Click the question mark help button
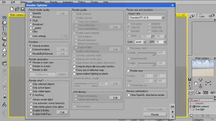Image resolution: width=216 pixels, height=121 pixels. pyautogui.click(x=172, y=117)
